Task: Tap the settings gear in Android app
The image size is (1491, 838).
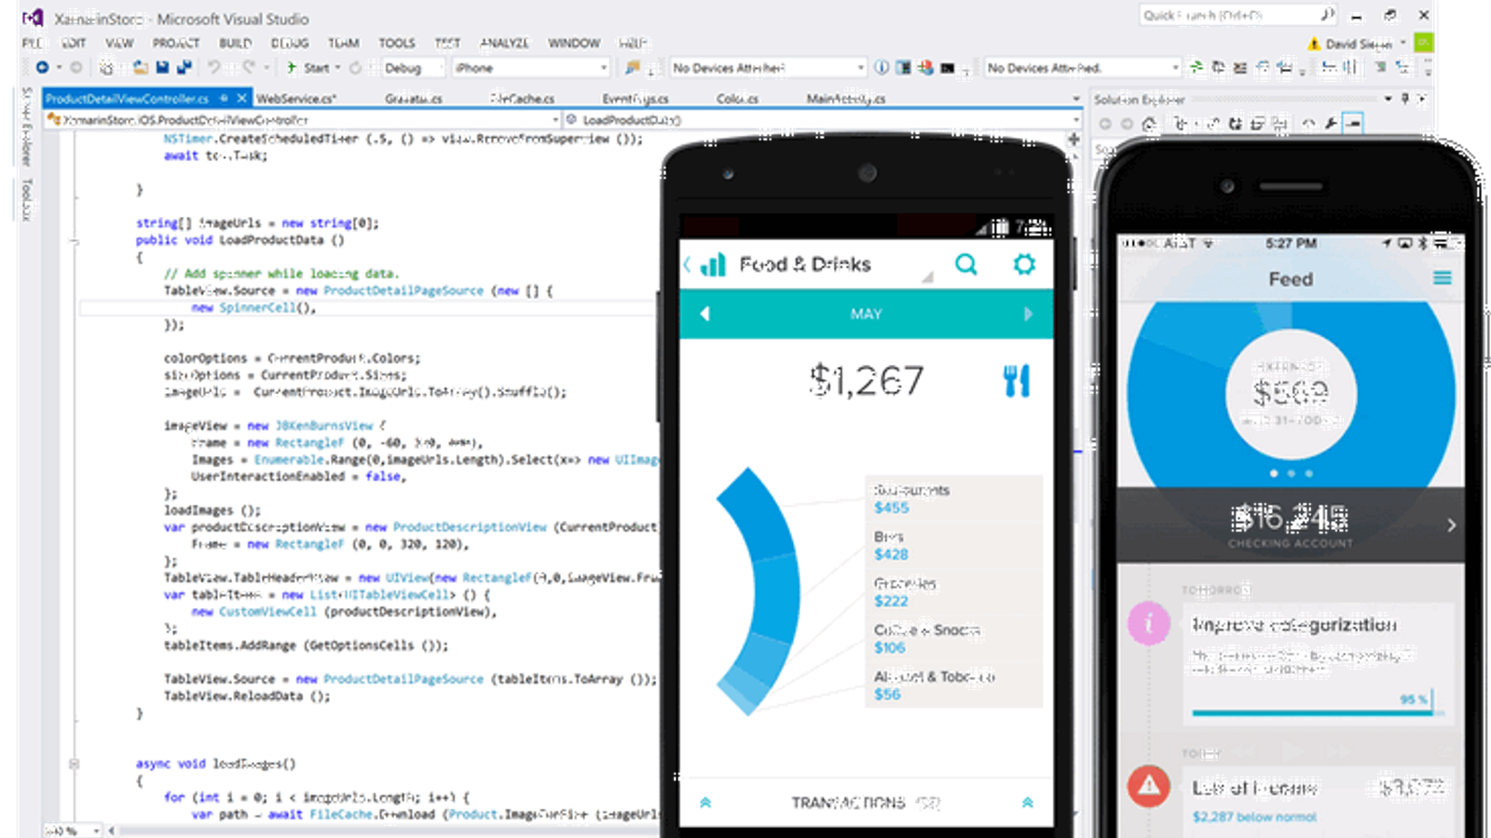Action: pos(1024,264)
